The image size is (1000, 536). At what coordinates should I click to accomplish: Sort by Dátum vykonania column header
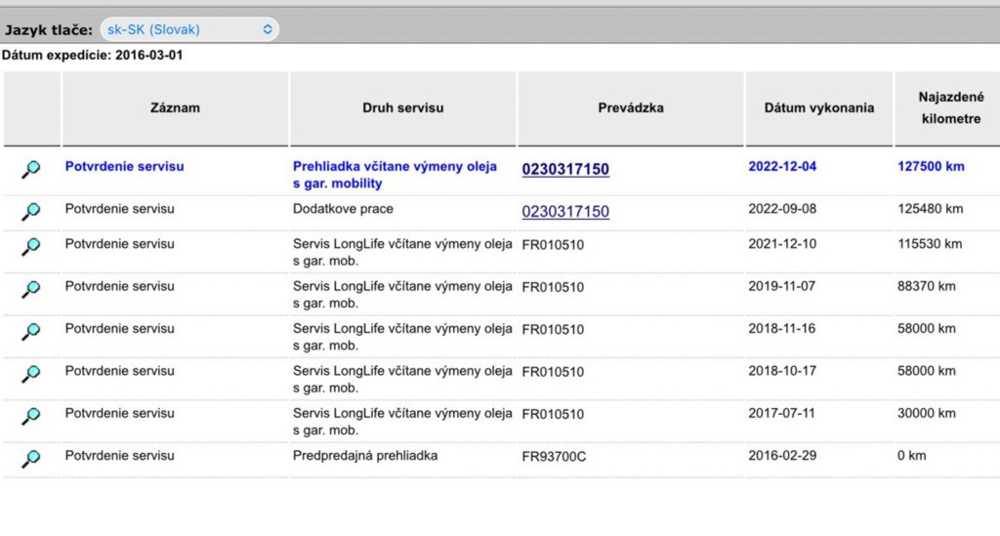point(819,107)
